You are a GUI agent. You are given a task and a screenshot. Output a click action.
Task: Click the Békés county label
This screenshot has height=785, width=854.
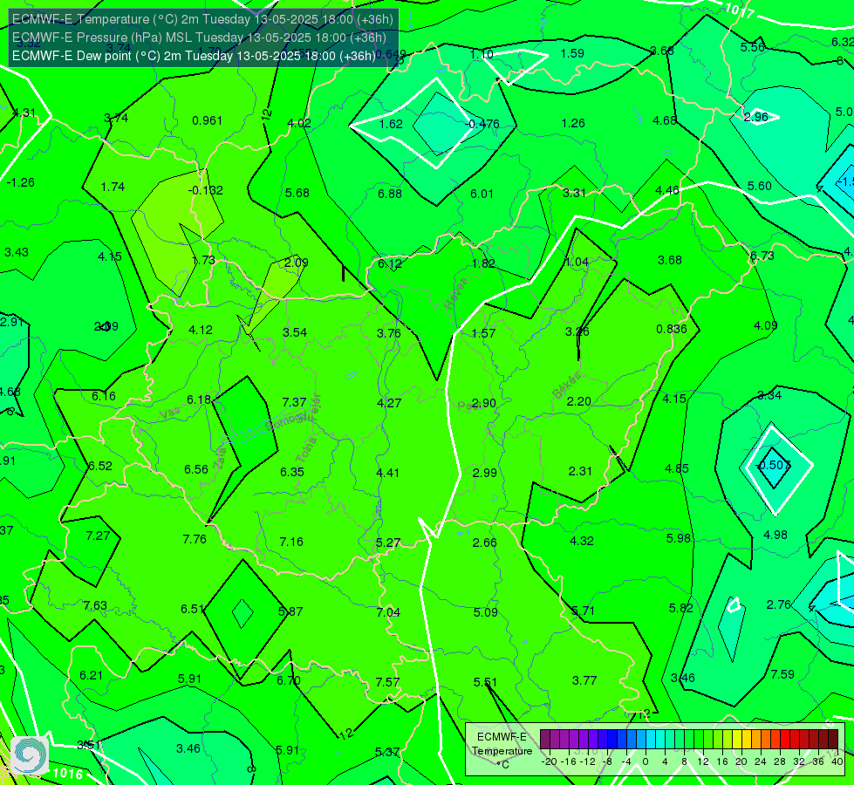567,386
